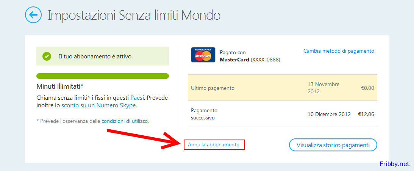Click the MasterCard Eurocard logo

point(203,55)
